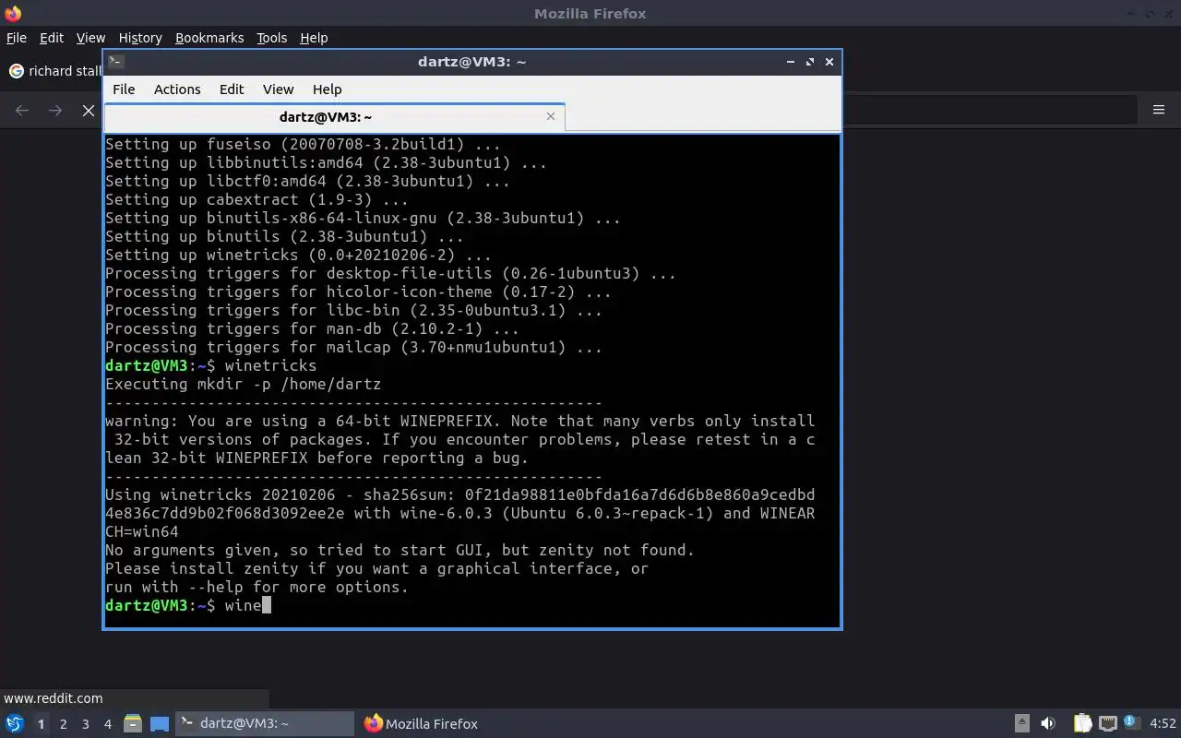Viewport: 1181px width, 738px height.
Task: Activate the dartz@VM3 terminal taskbar button
Action: tap(265, 724)
